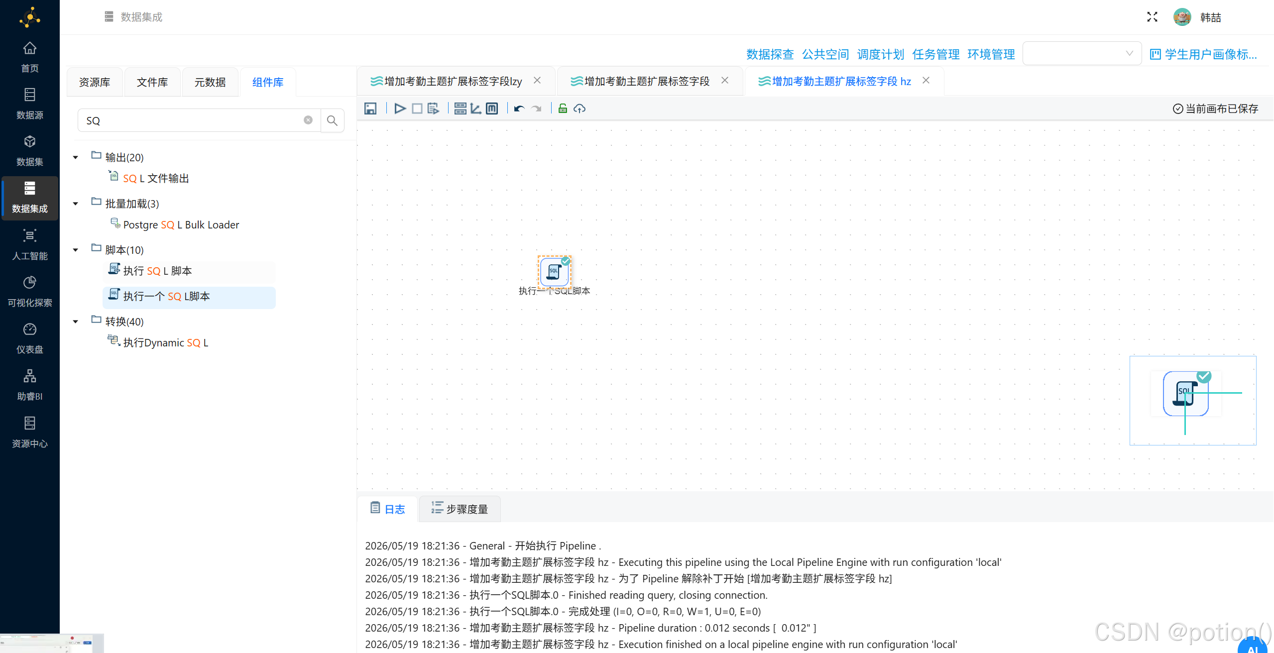Undo the last canvas action

tap(519, 109)
